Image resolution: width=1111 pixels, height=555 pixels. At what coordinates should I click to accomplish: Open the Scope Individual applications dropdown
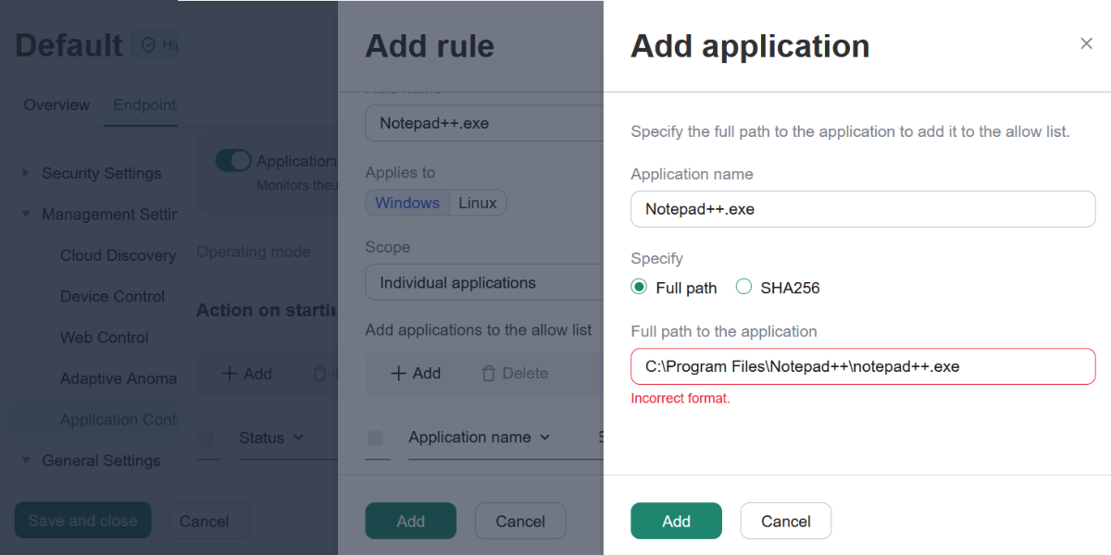click(481, 283)
